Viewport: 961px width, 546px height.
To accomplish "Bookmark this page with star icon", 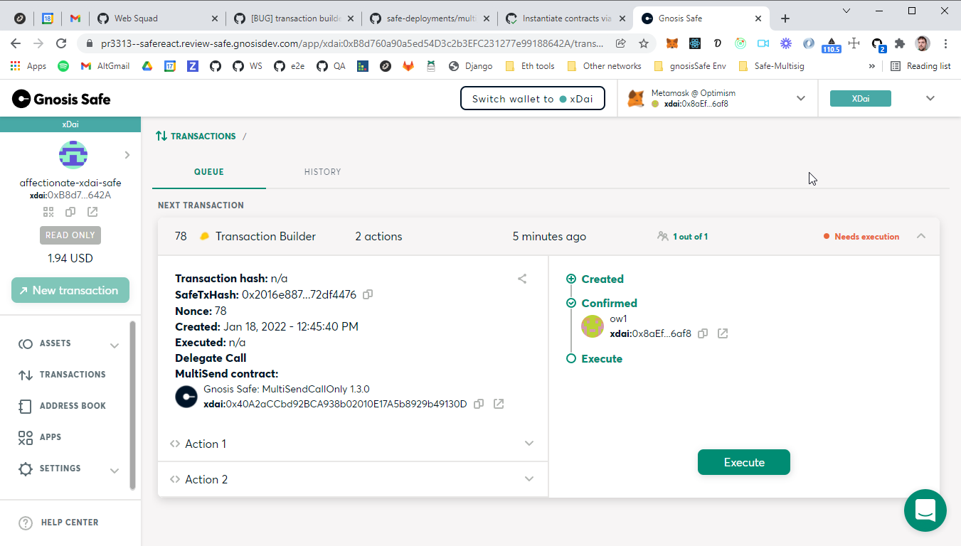I will [644, 43].
